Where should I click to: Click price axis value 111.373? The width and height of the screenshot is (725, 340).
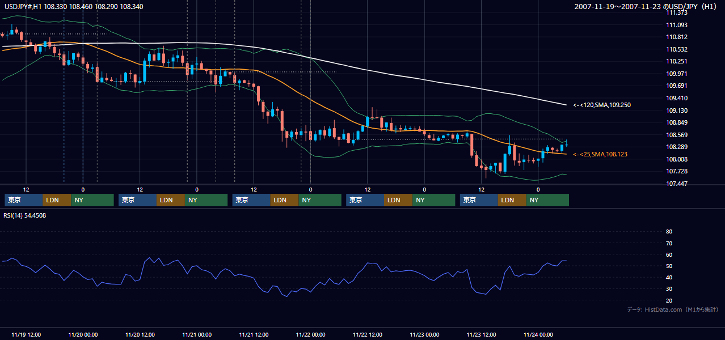pyautogui.click(x=677, y=12)
